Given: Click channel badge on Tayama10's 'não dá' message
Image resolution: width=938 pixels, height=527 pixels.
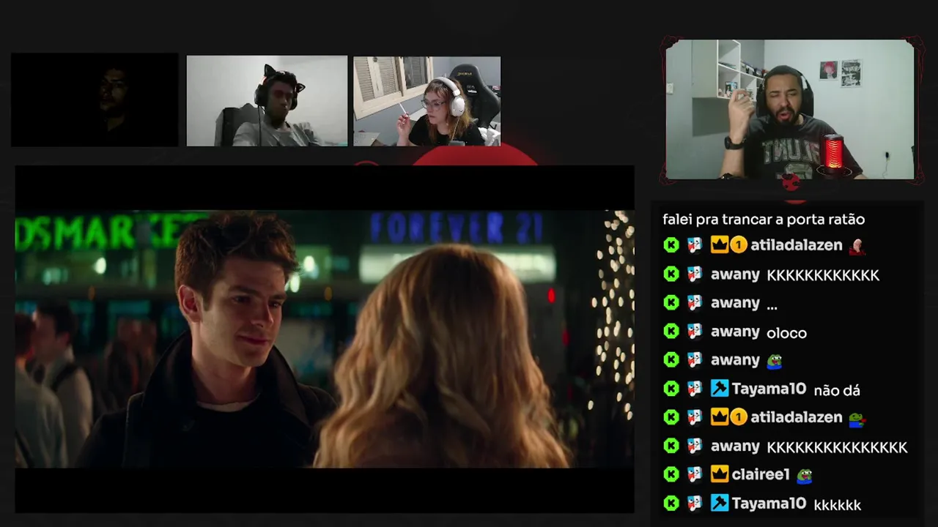Looking at the screenshot, I should pyautogui.click(x=695, y=389).
